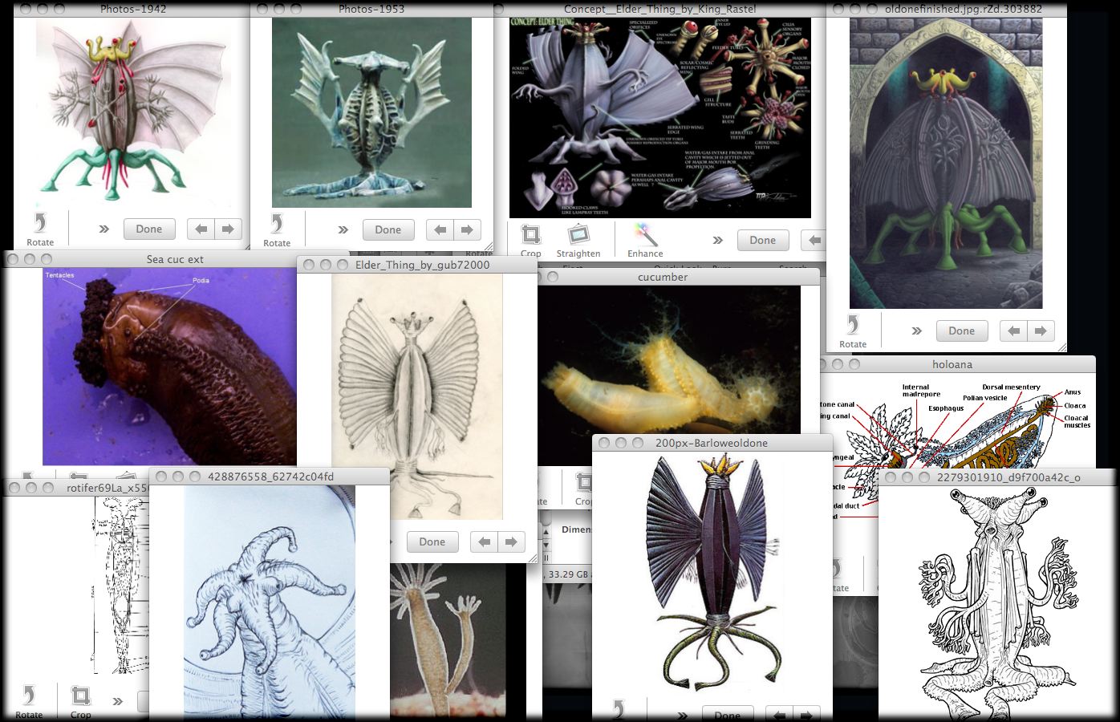Click the Sea cuc ext window title

(x=175, y=259)
